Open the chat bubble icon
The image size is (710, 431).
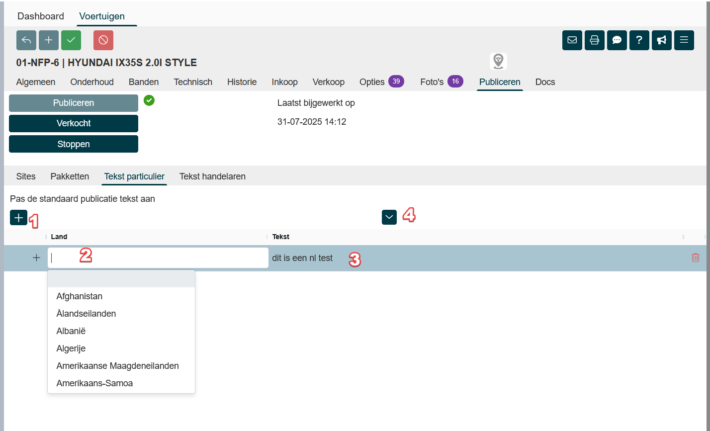(x=617, y=40)
